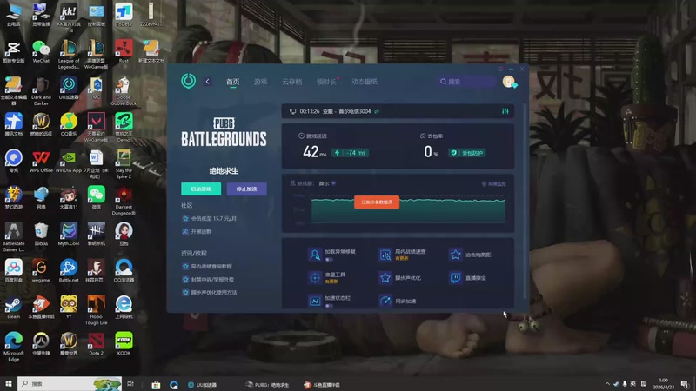Switch to the 动态壁纸 tab

click(365, 82)
